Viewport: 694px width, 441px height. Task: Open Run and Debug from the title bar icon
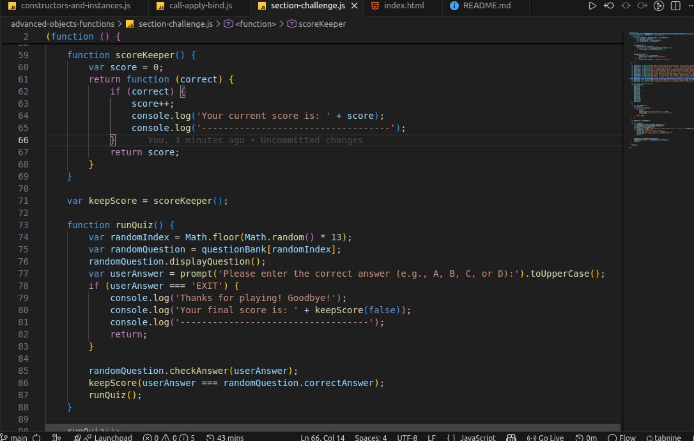tap(658, 6)
